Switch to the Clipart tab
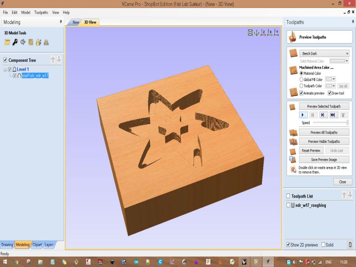356x267 pixels. [37, 245]
